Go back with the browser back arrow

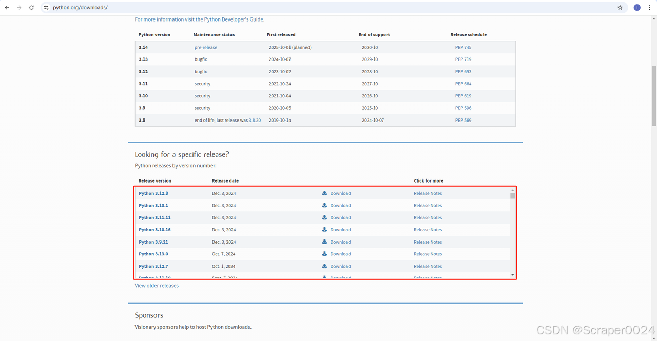tap(7, 8)
